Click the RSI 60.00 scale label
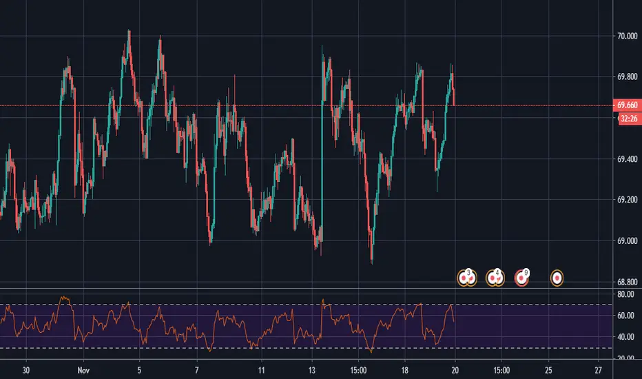Image resolution: width=642 pixels, height=379 pixels. point(625,316)
